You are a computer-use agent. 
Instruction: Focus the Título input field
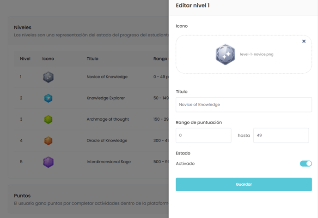pos(244,105)
